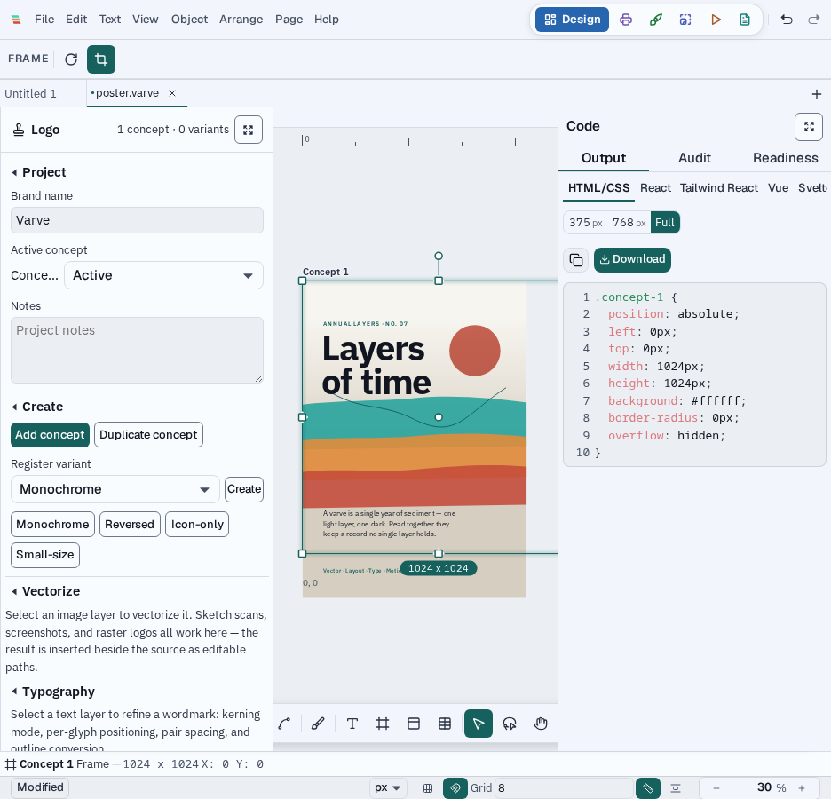Click the Print mode icon
This screenshot has height=799, width=831.
coord(626,20)
